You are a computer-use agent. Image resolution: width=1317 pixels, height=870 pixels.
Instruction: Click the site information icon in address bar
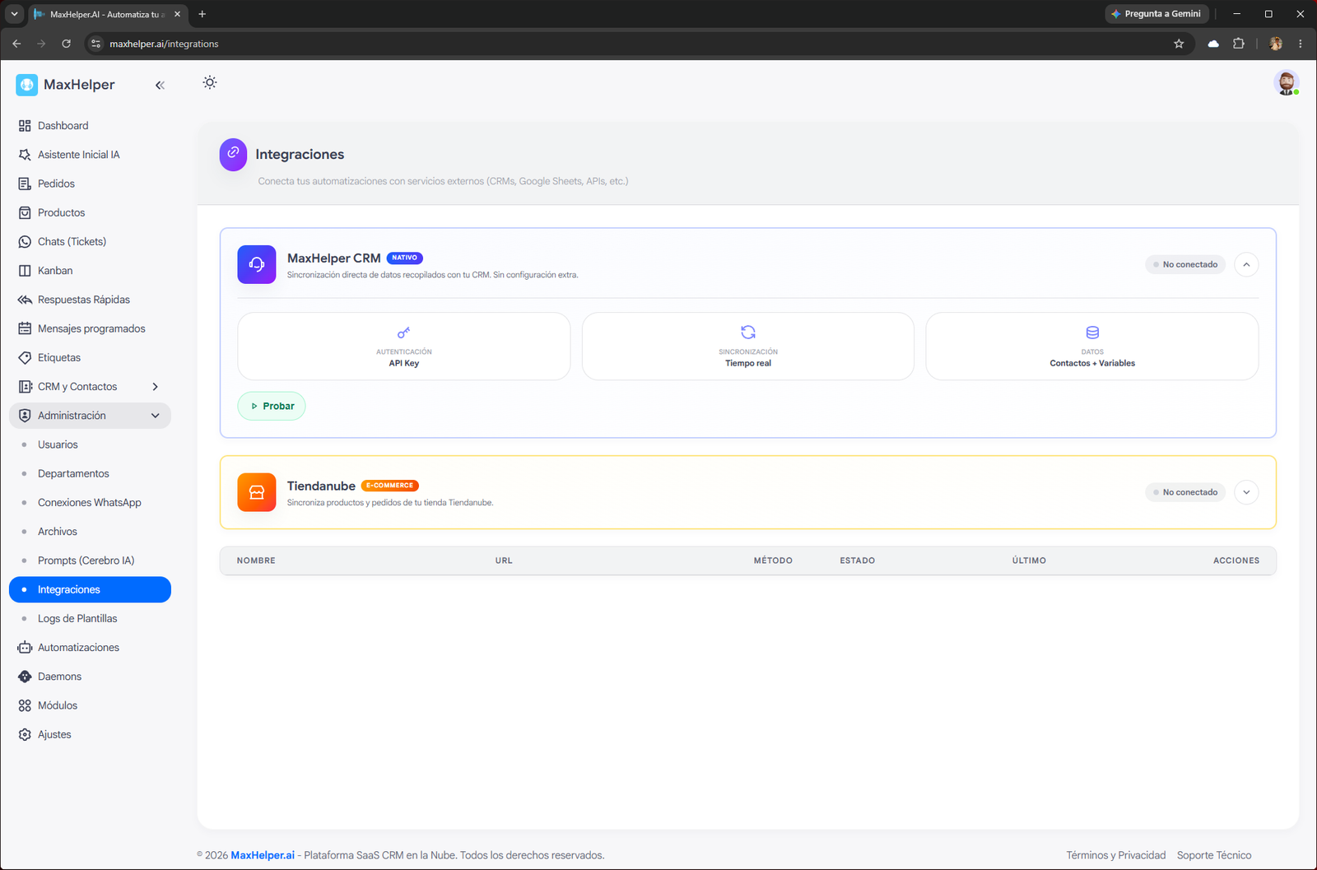96,44
